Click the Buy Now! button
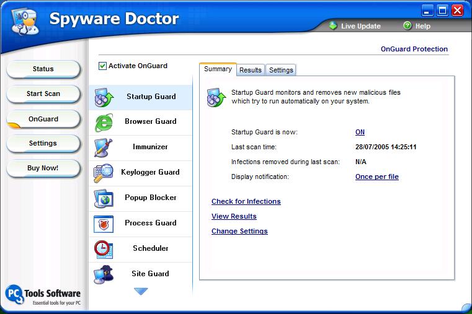 coord(43,168)
